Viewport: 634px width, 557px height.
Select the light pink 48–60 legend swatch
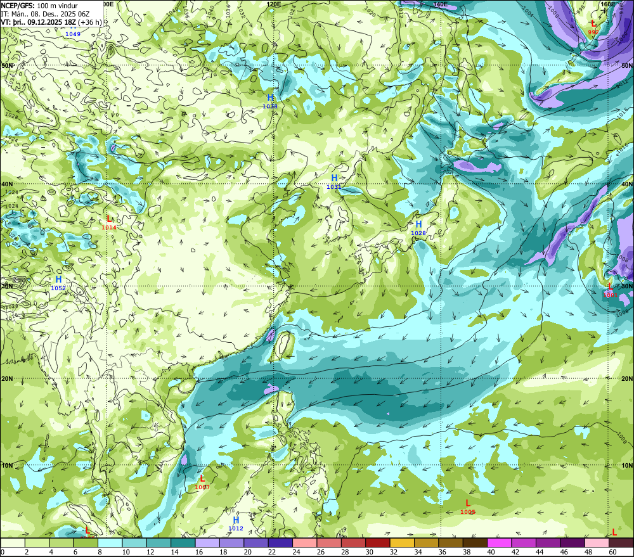coord(597,542)
